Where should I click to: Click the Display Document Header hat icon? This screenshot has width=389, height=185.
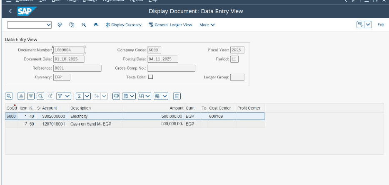pyautogui.click(x=96, y=25)
